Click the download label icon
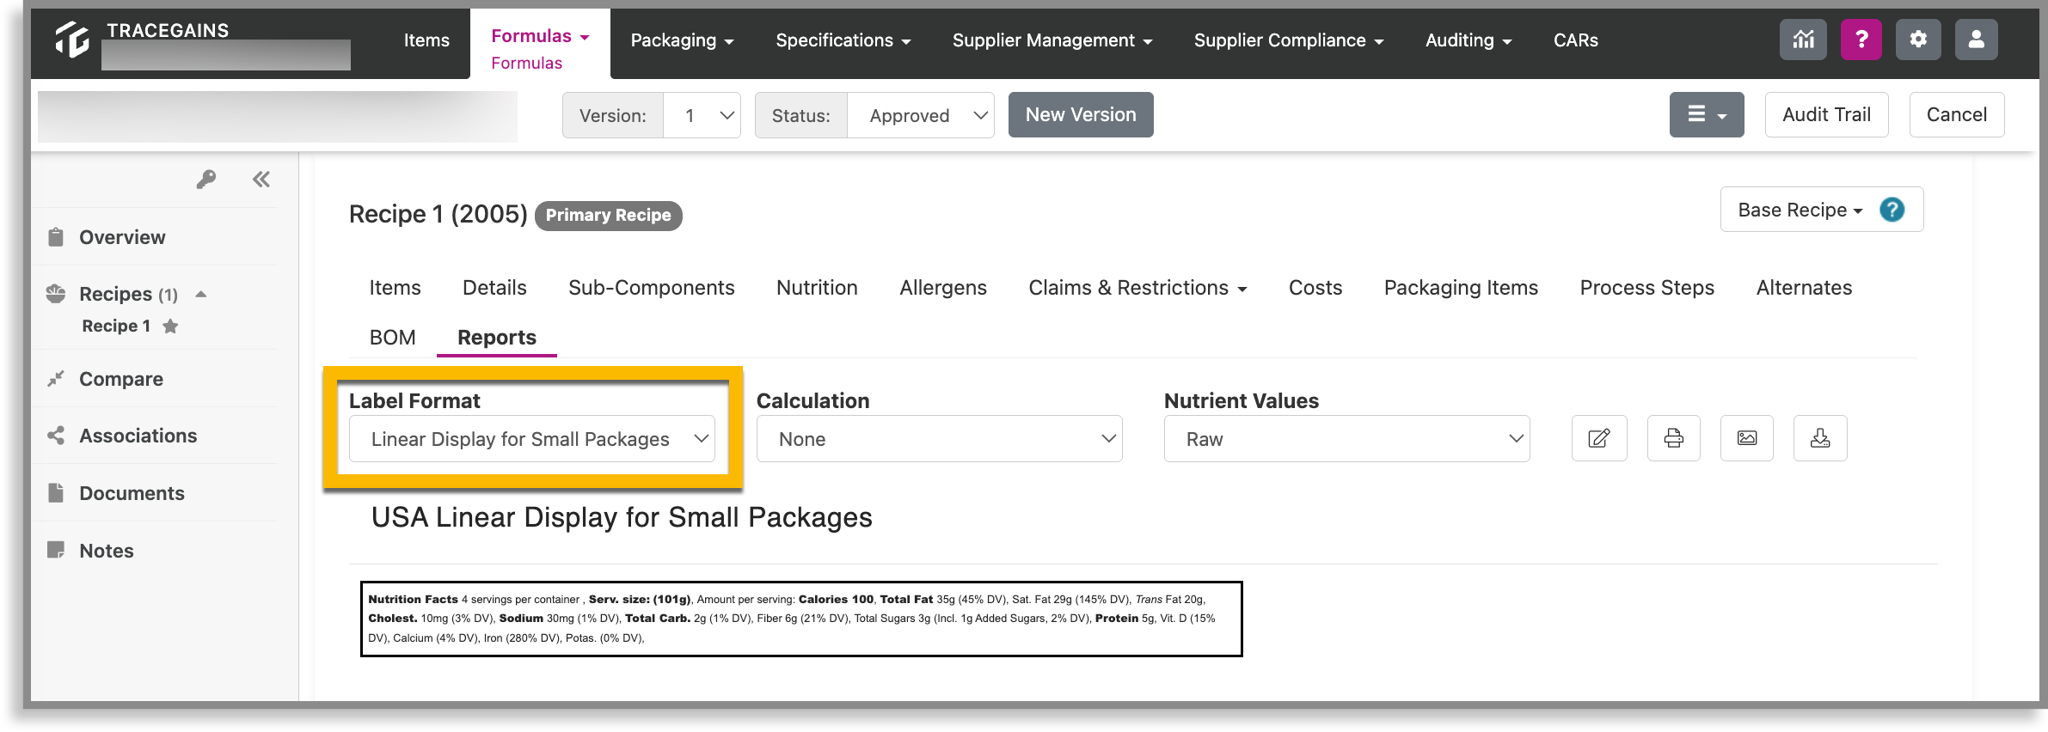The width and height of the screenshot is (2048, 732). tap(1820, 438)
